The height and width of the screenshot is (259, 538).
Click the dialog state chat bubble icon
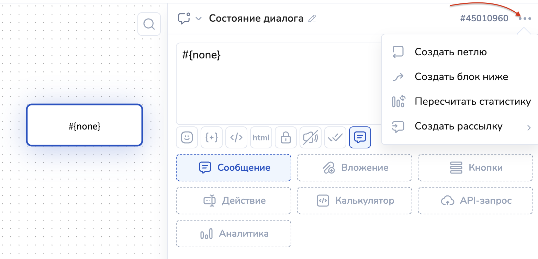pos(184,19)
